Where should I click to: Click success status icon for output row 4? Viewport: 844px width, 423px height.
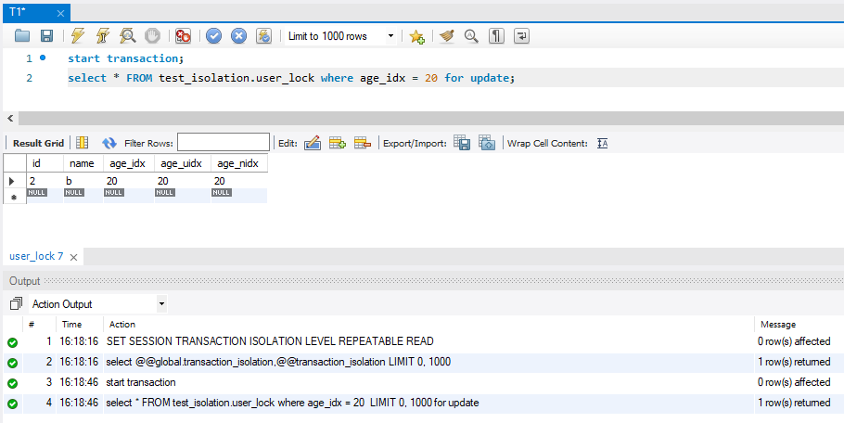[12, 404]
